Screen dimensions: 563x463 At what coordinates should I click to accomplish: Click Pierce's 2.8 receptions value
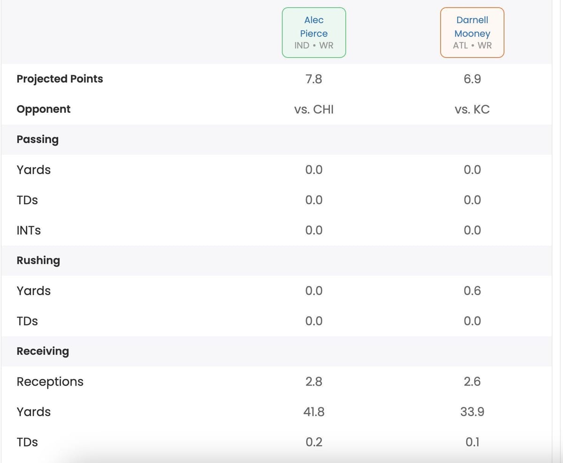point(314,382)
